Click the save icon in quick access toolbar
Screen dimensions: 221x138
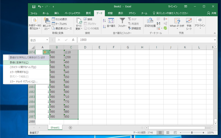[33, 6]
